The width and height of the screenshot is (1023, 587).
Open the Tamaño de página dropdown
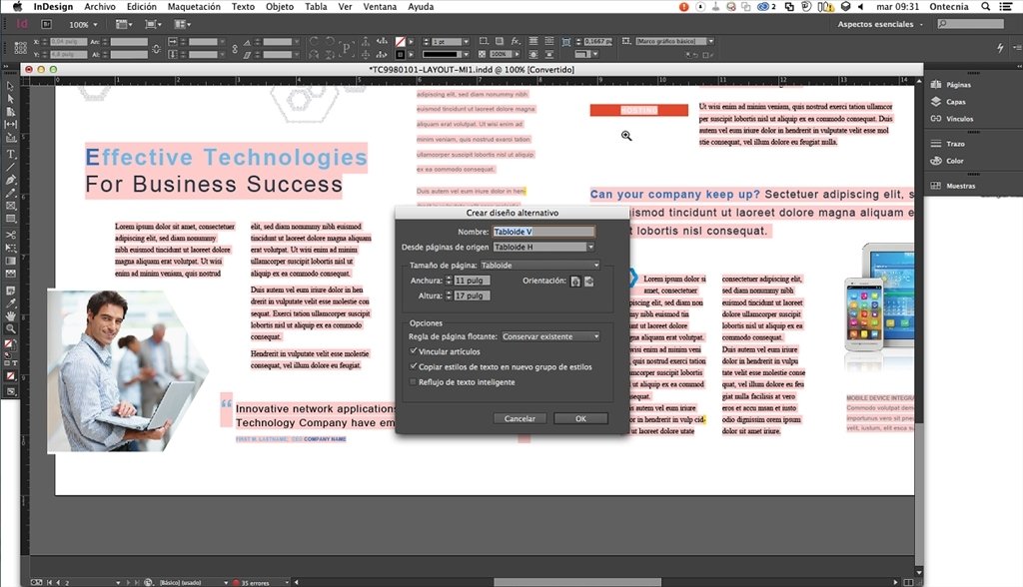pyautogui.click(x=539, y=265)
